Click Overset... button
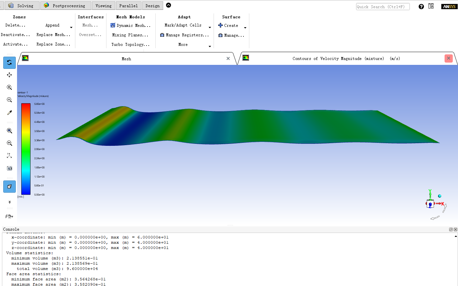This screenshot has height=286, width=458. (90, 35)
